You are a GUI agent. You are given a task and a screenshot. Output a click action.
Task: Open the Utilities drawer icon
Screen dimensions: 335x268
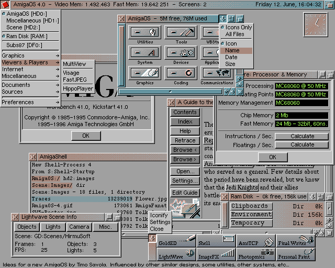click(145, 32)
